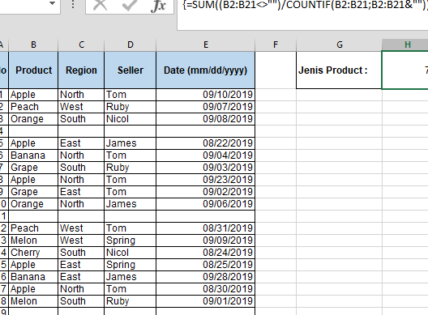The height and width of the screenshot is (315, 428).
Task: Select column B header
Action: pos(33,45)
